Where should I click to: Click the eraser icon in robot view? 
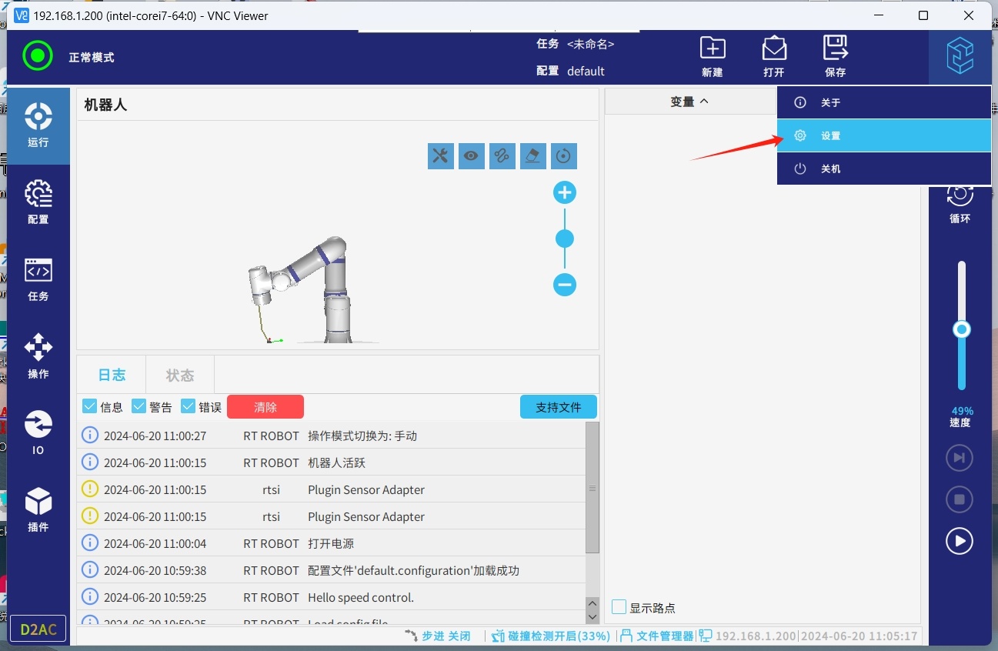coord(532,156)
